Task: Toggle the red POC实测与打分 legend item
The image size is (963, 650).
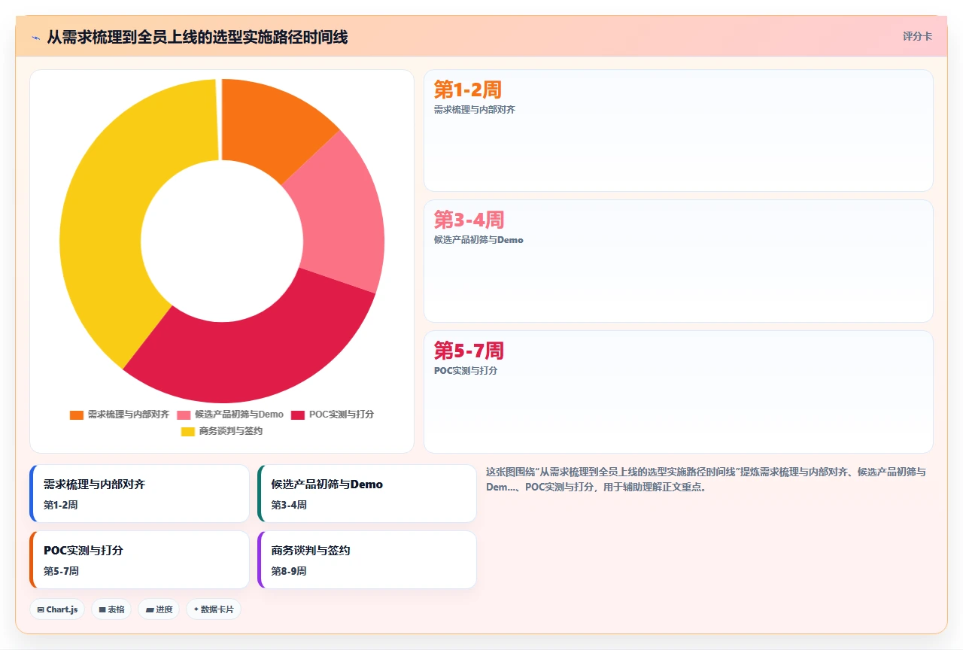Action: [333, 415]
